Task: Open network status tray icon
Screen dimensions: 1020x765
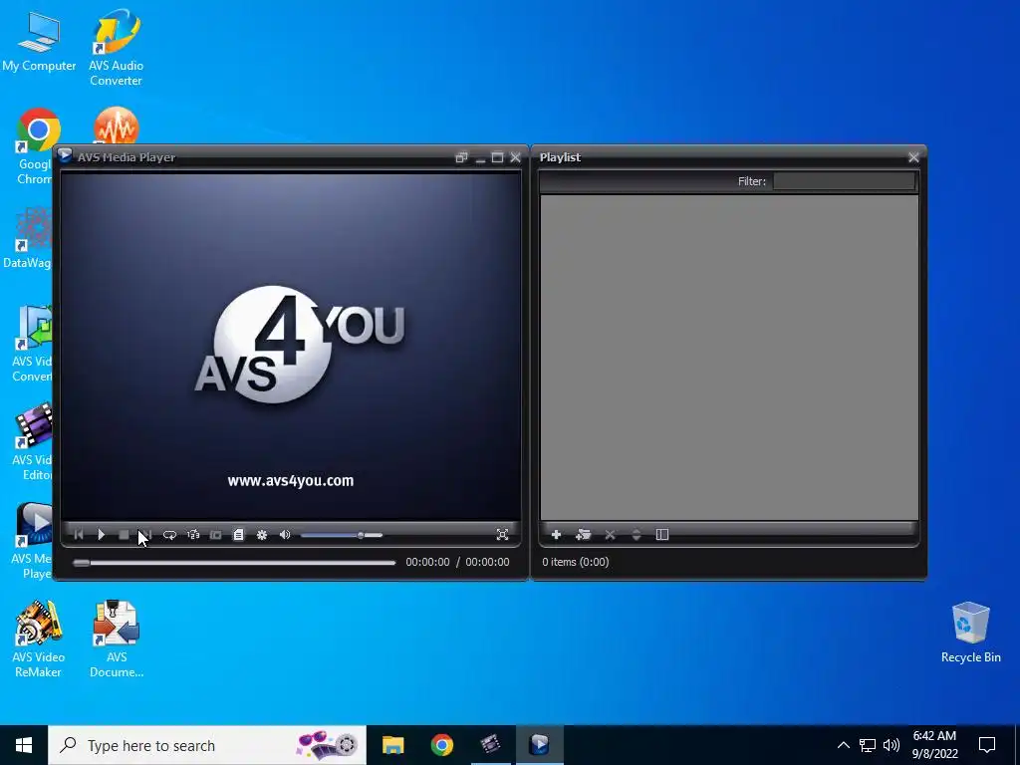Action: [x=868, y=745]
